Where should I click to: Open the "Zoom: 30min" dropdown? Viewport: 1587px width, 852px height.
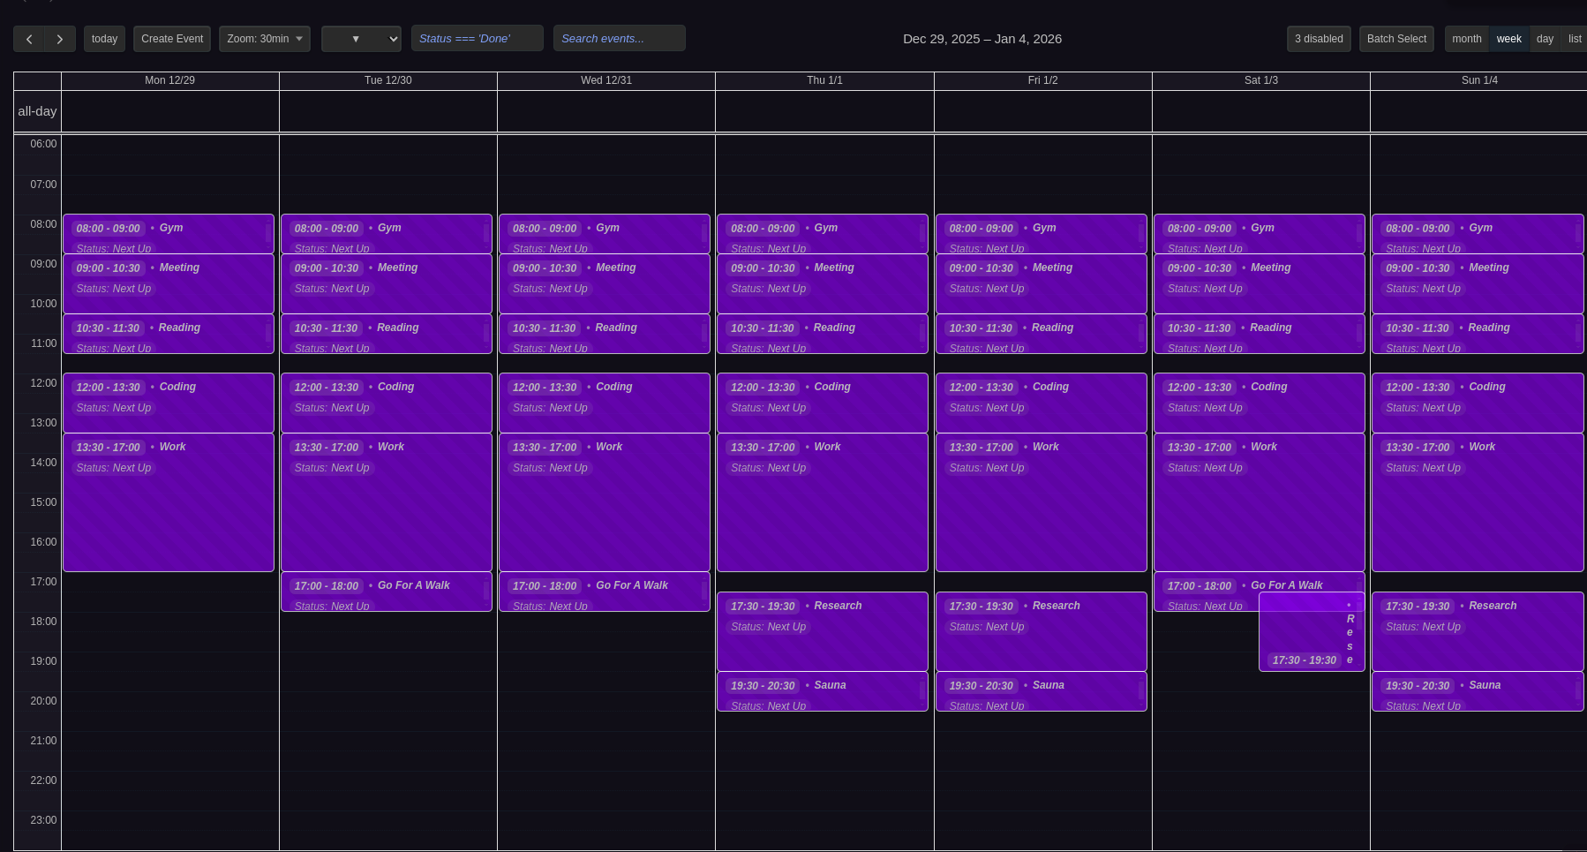tap(264, 38)
